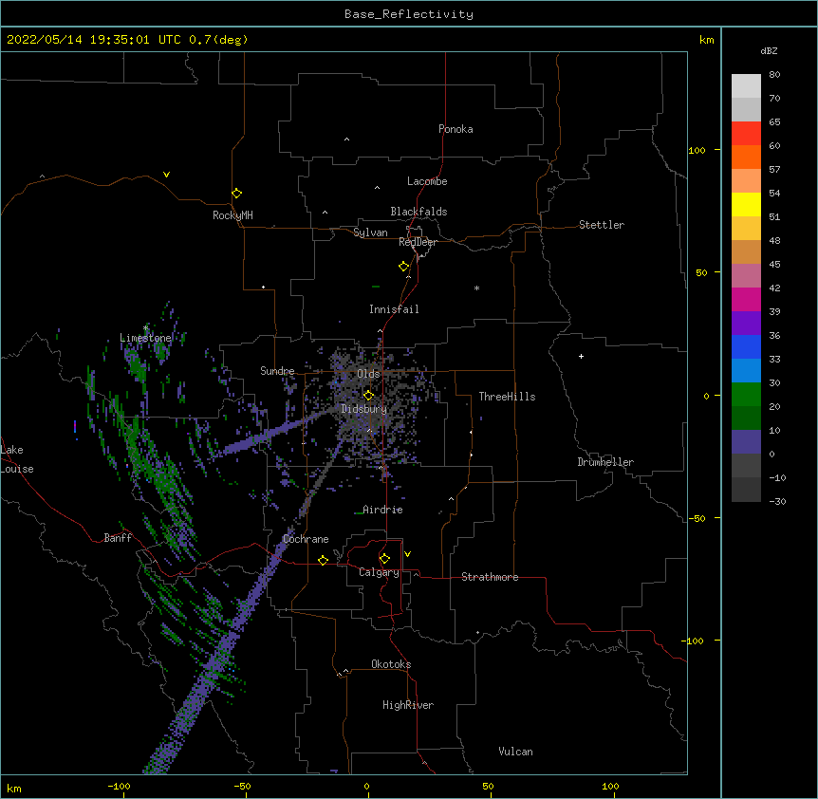Select the Vulcan label
Screen dimensions: 818x799
pyautogui.click(x=515, y=752)
